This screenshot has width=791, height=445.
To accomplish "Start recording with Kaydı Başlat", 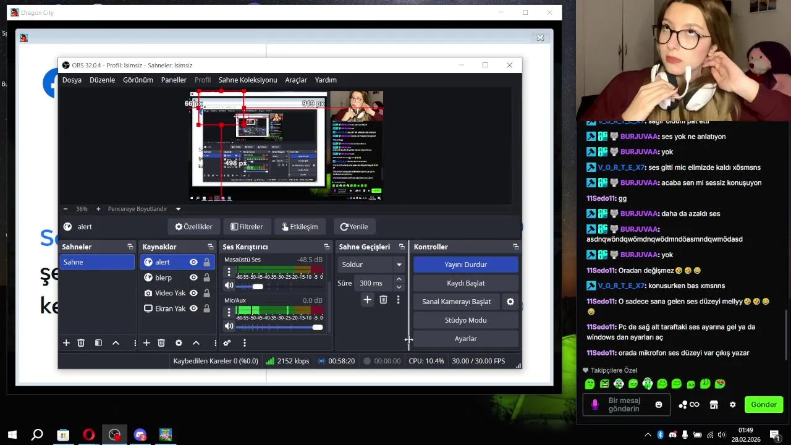I will 466,283.
